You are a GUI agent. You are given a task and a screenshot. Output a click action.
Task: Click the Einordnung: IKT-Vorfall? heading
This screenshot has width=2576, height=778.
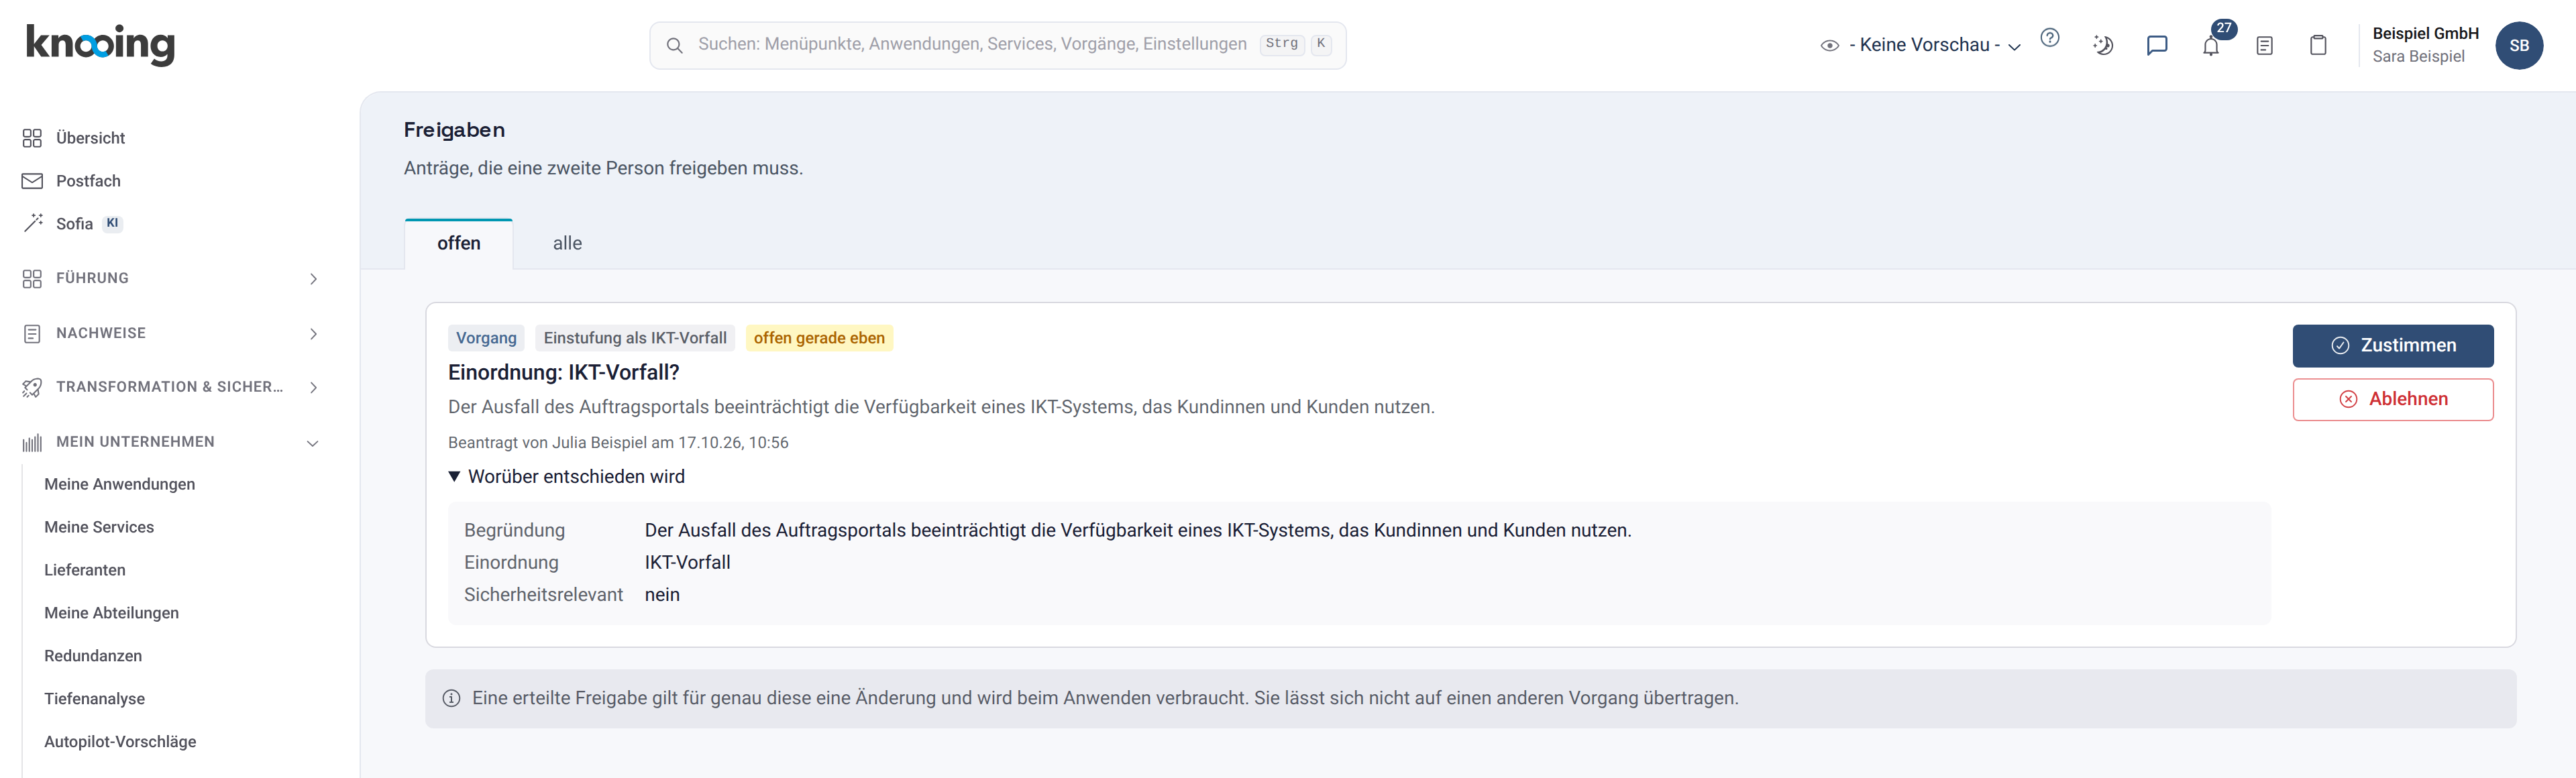(x=564, y=373)
